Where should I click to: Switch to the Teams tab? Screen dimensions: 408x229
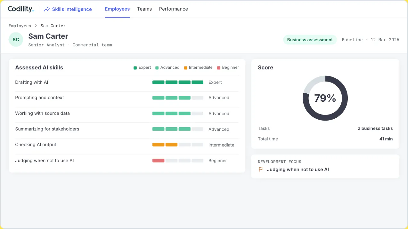coord(144,9)
